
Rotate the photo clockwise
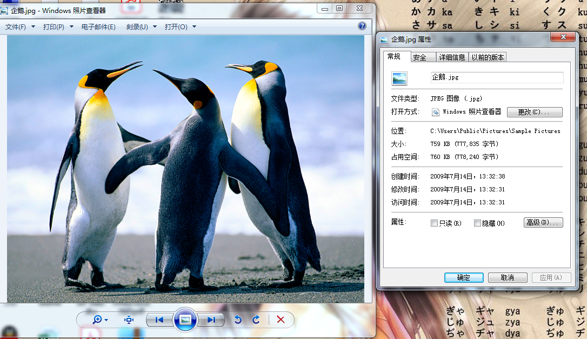point(256,320)
